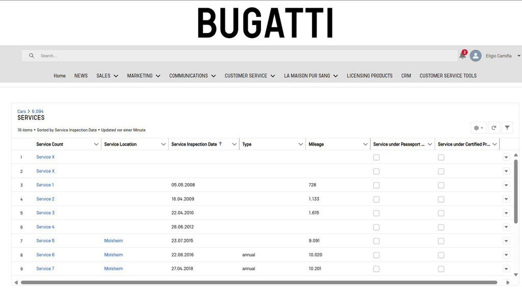Open the user profile avatar
Image resolution: width=522 pixels, height=288 pixels.
tap(476, 55)
